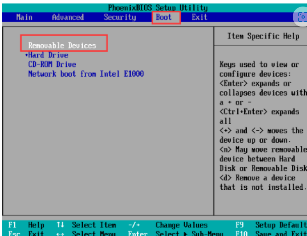Image resolution: width=307 pixels, height=236 pixels.
Task: Click F10 Save and Exit
Action: (x=271, y=234)
